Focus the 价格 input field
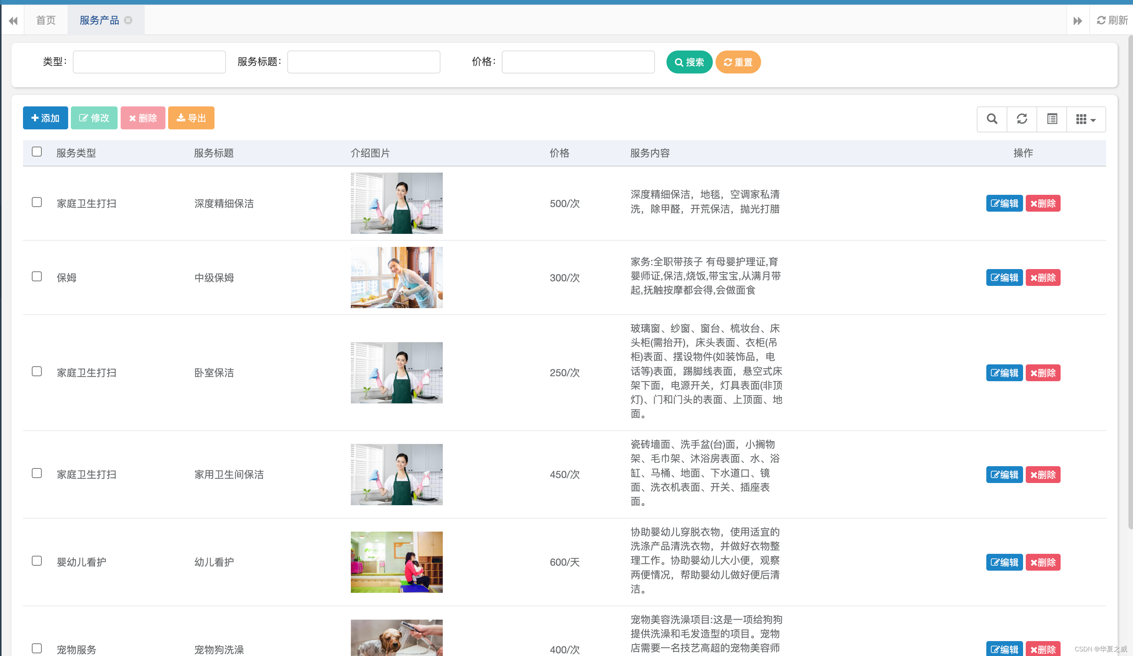This screenshot has width=1133, height=656. [578, 62]
